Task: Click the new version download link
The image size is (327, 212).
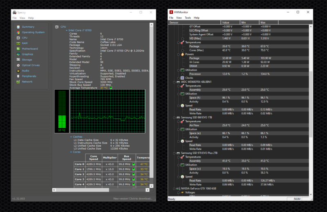Action: (x=132, y=199)
